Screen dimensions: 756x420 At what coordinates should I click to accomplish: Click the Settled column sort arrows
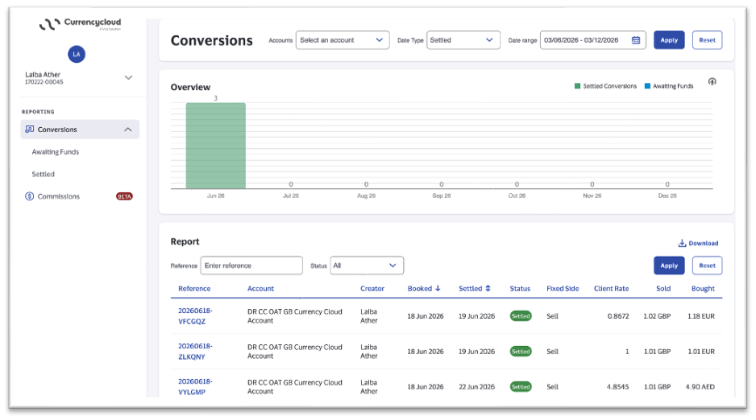point(488,288)
